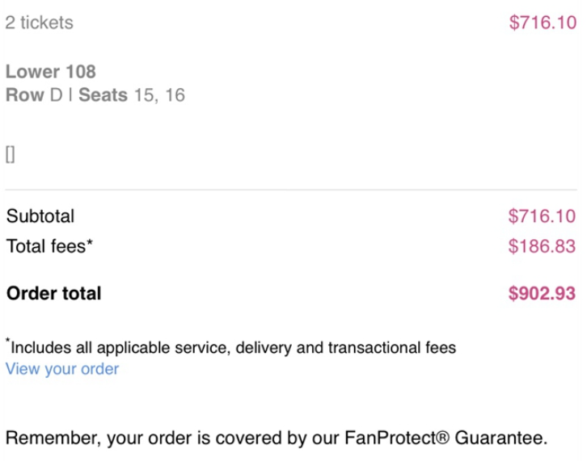The height and width of the screenshot is (461, 587).
Task: Open the View your order link
Action: point(62,369)
